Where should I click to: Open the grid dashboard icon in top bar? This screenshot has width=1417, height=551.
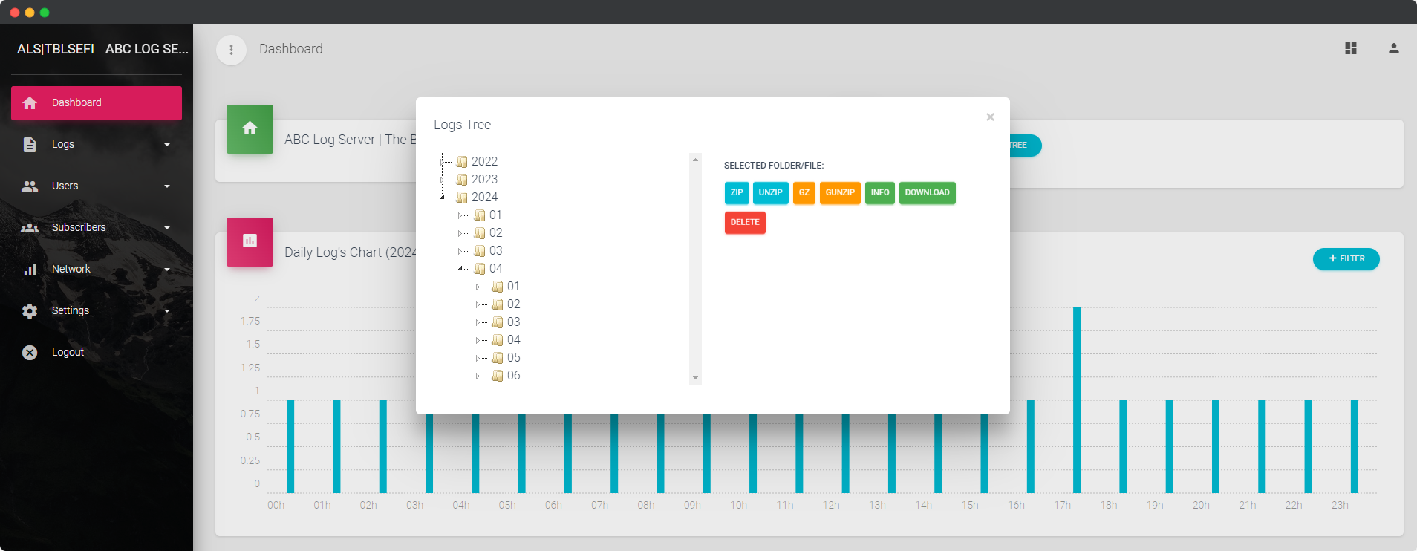(1351, 48)
